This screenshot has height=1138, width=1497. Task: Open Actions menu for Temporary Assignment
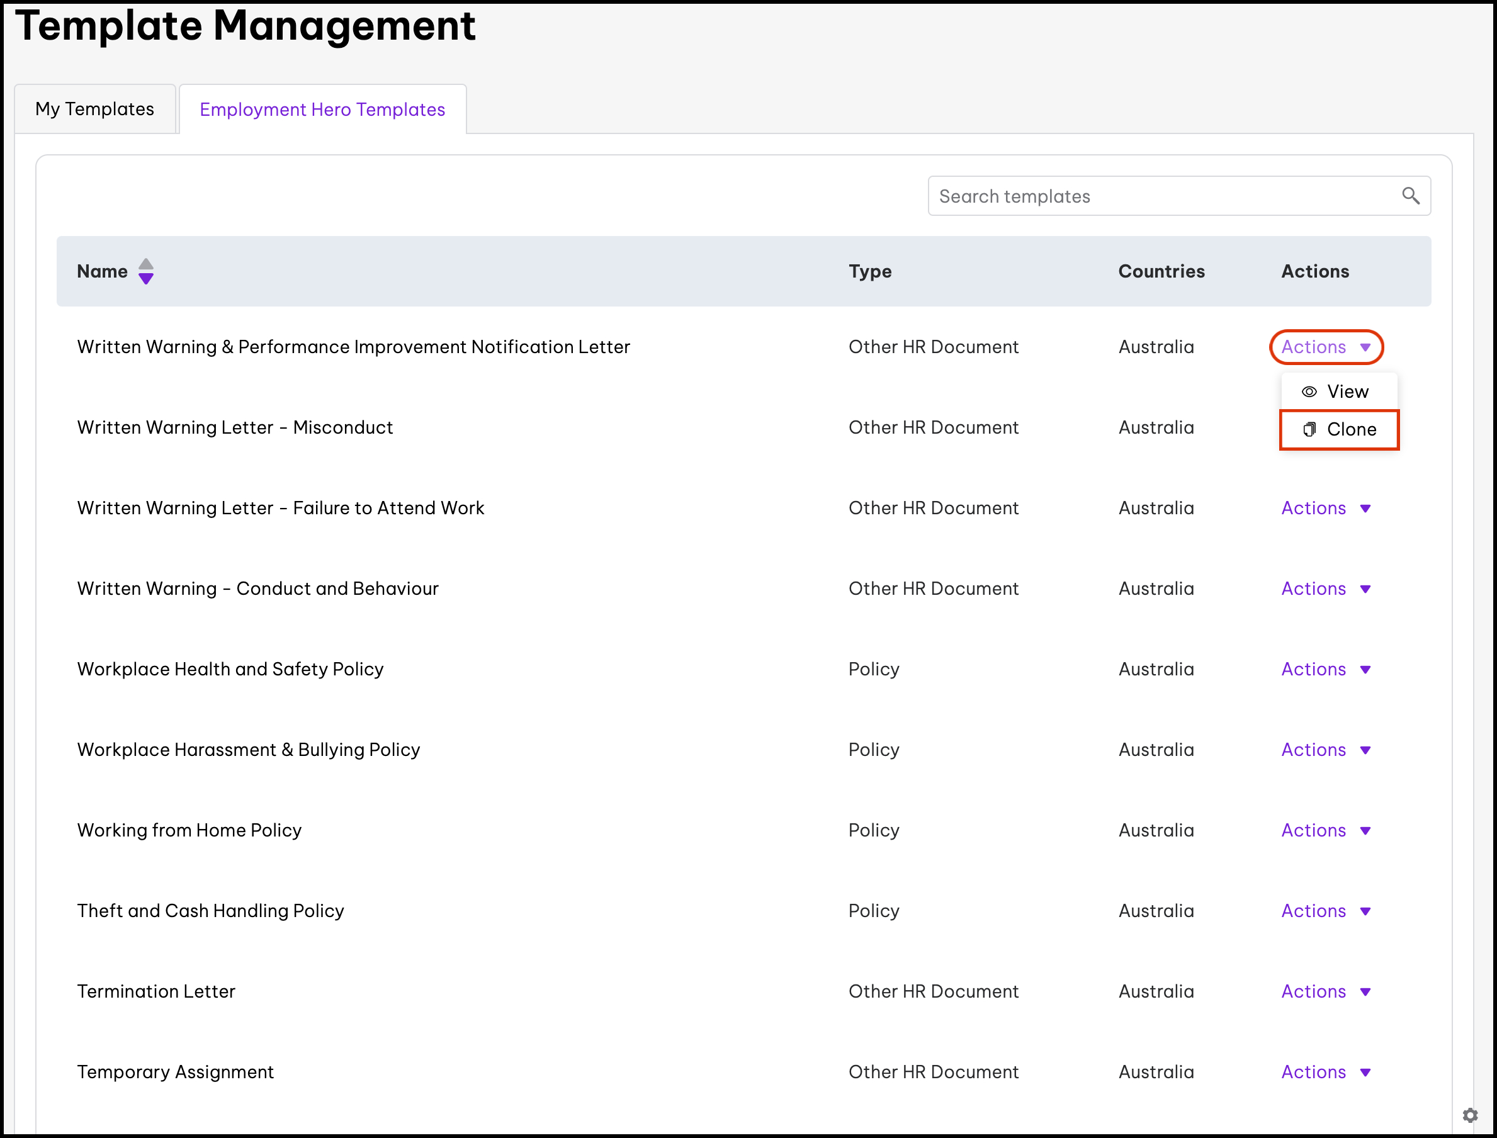click(x=1326, y=1073)
